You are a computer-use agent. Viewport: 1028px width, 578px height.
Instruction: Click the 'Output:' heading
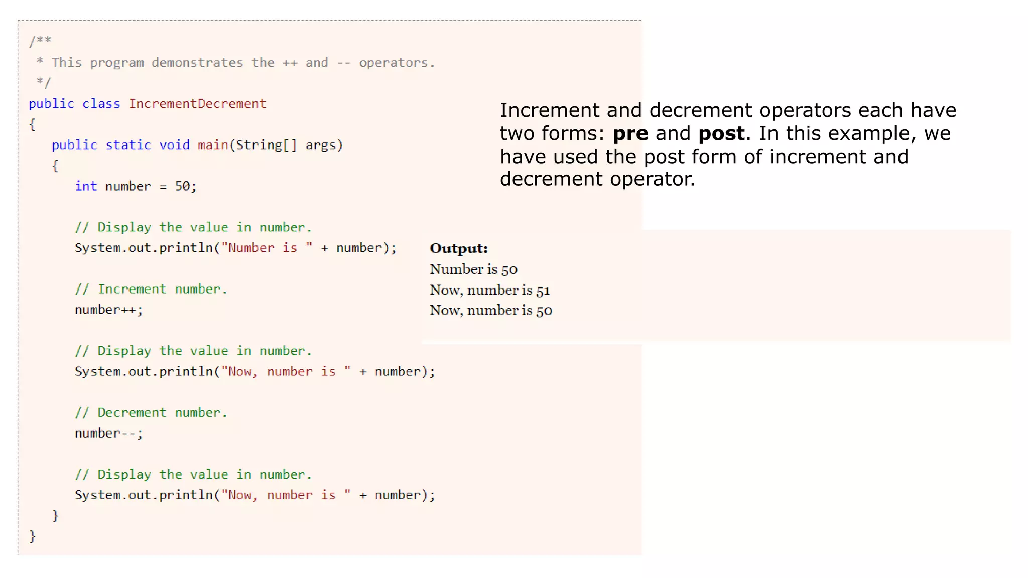(459, 248)
